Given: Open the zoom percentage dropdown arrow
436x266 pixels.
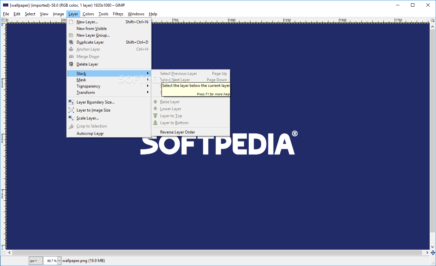Looking at the screenshot, I should click(x=60, y=261).
